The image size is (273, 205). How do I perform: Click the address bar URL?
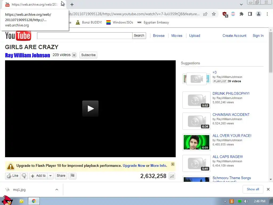134,14
